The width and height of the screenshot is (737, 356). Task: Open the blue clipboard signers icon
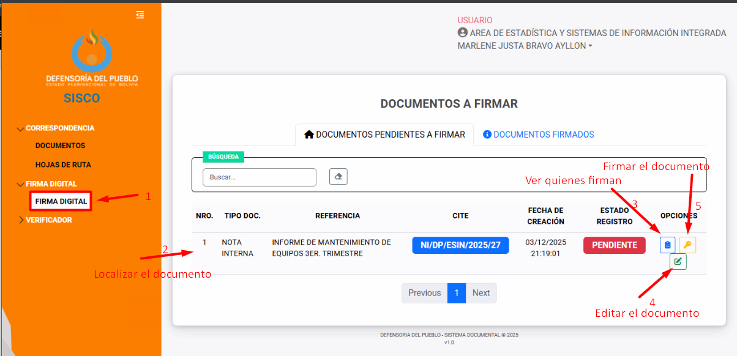tap(667, 245)
